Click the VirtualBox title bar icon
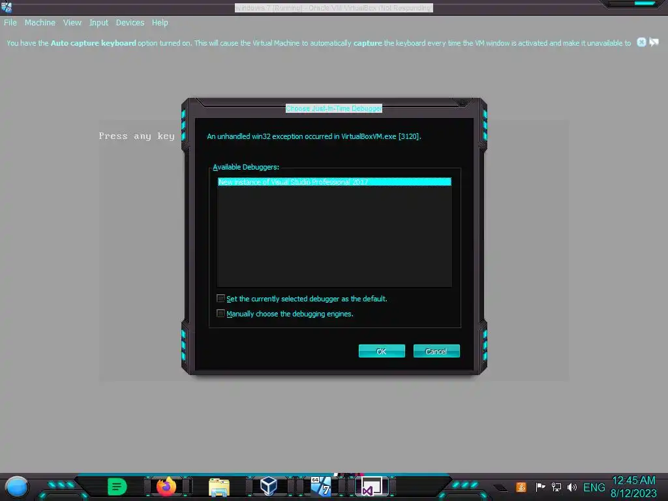668x501 pixels. point(7,7)
